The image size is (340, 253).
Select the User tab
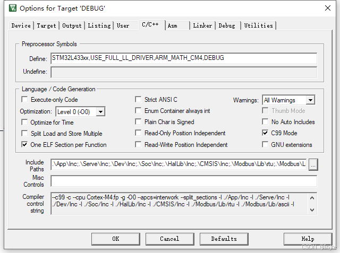(123, 25)
